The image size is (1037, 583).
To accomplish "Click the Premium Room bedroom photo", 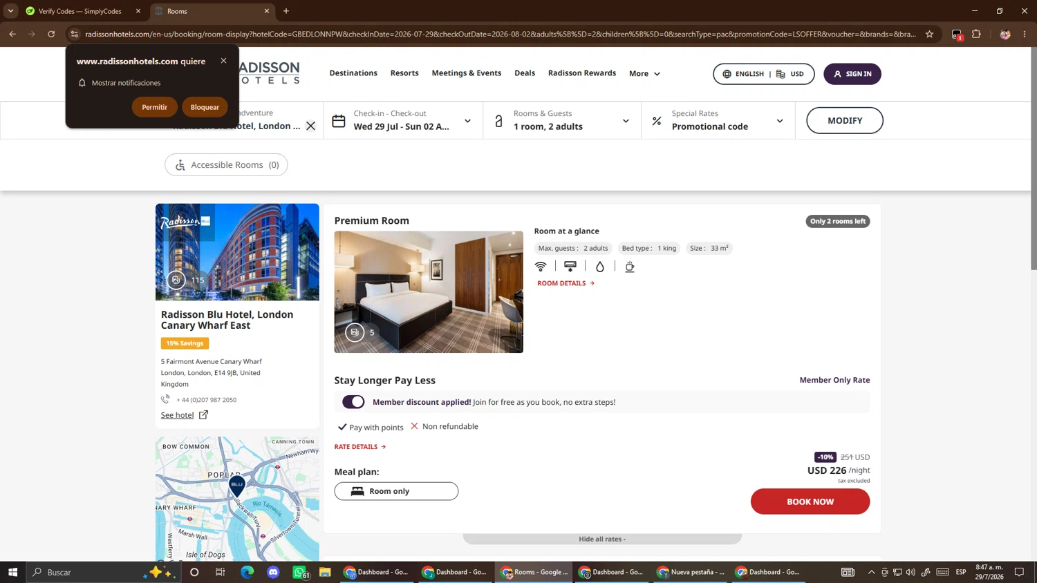I will [x=429, y=292].
